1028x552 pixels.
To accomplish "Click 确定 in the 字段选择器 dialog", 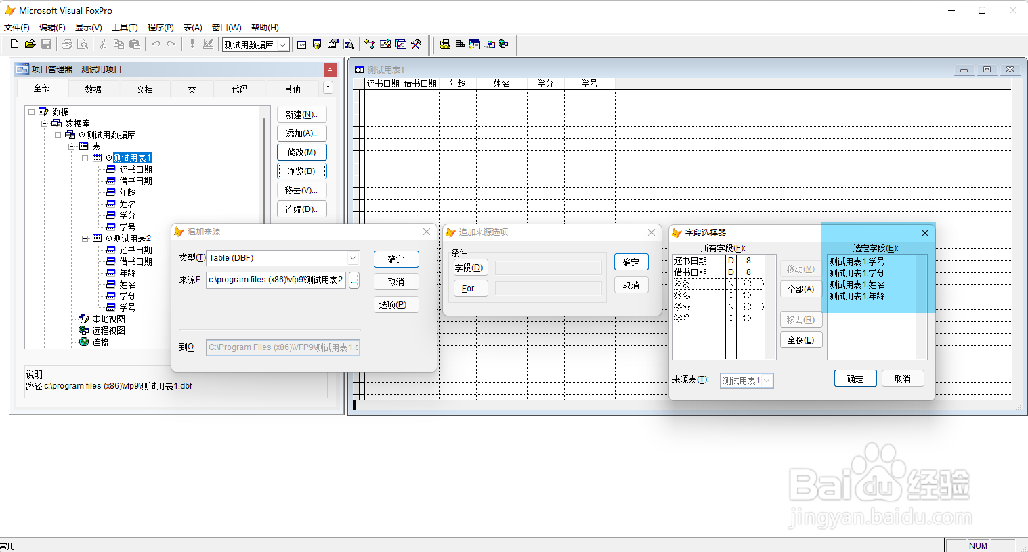I will coord(855,379).
